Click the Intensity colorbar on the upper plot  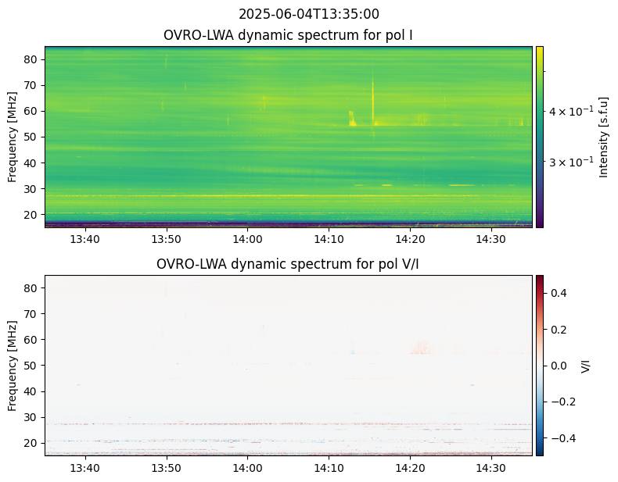539,137
